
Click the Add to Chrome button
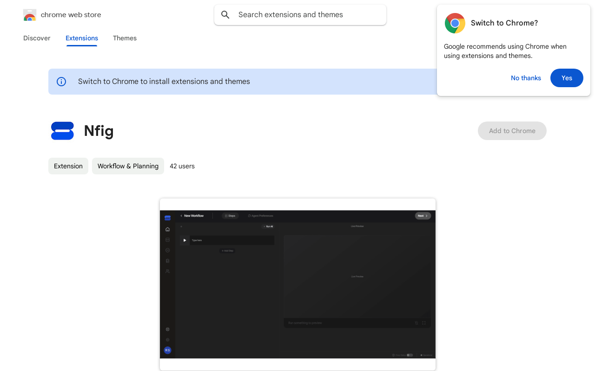tap(512, 131)
